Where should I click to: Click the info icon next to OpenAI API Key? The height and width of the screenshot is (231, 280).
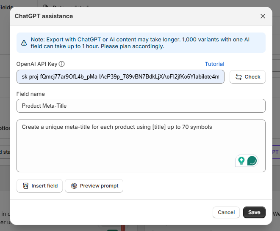(x=61, y=64)
